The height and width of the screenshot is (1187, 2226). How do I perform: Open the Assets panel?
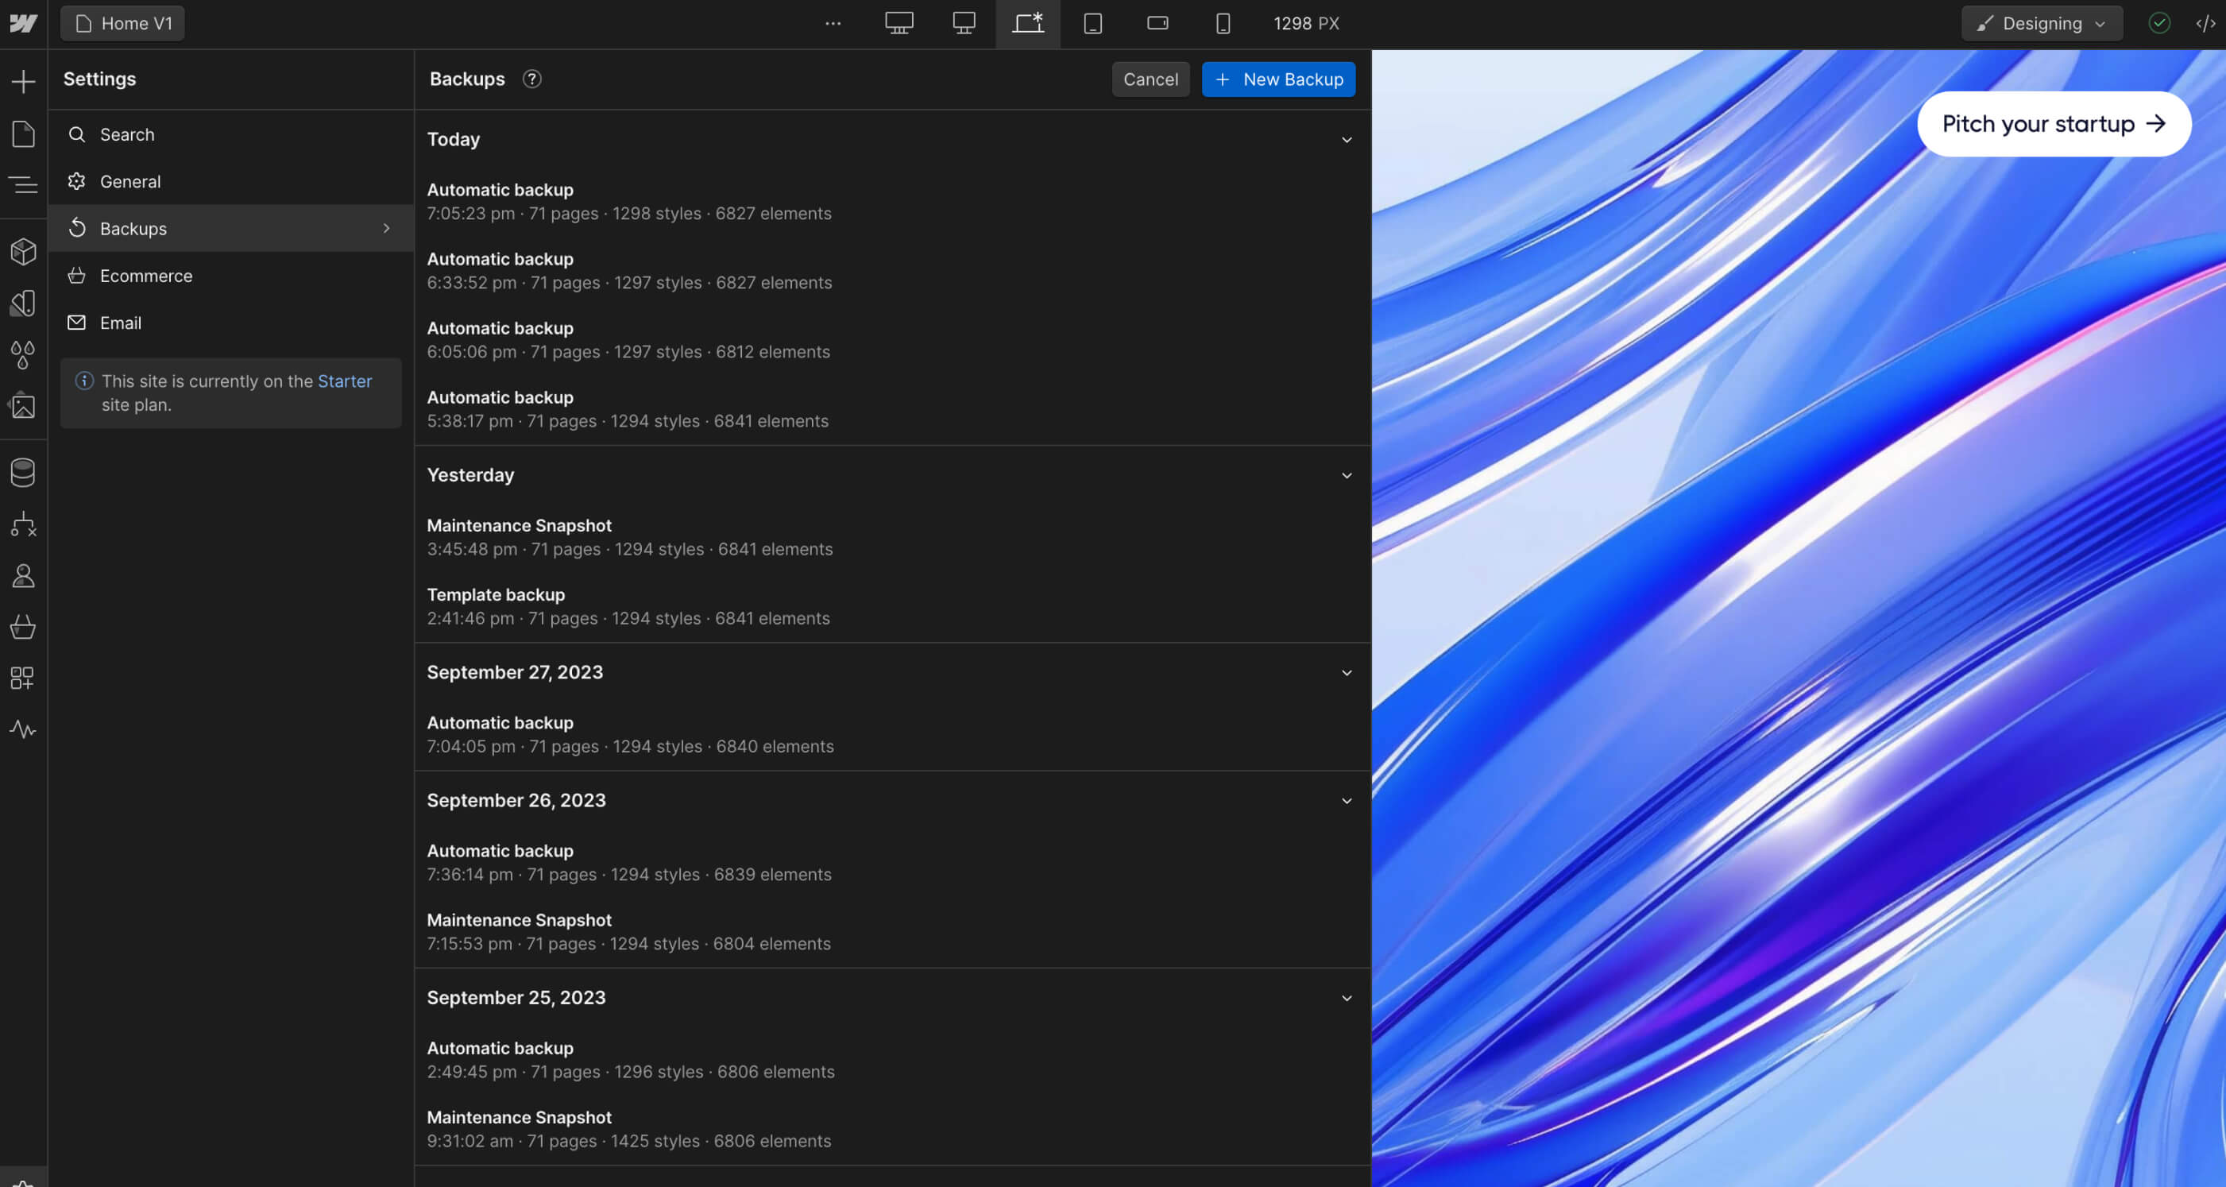(x=23, y=405)
